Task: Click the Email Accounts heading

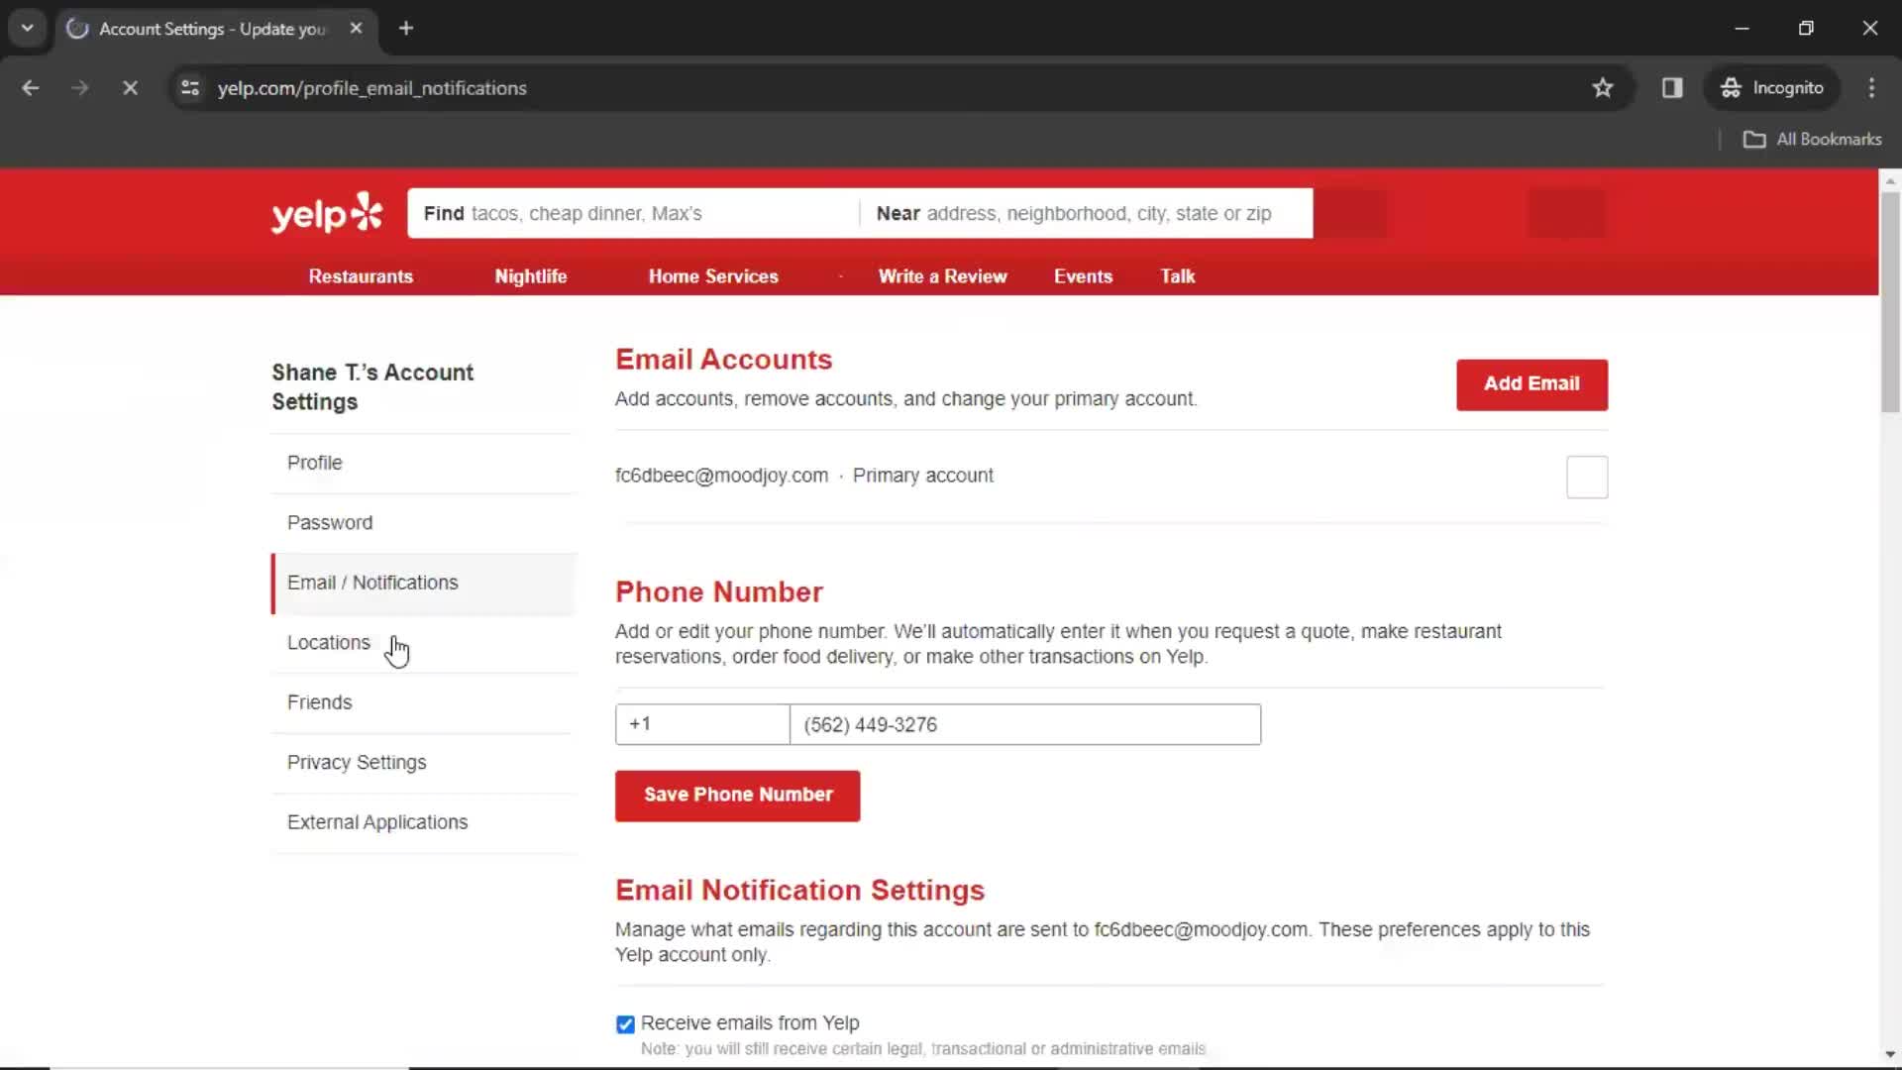Action: (723, 360)
